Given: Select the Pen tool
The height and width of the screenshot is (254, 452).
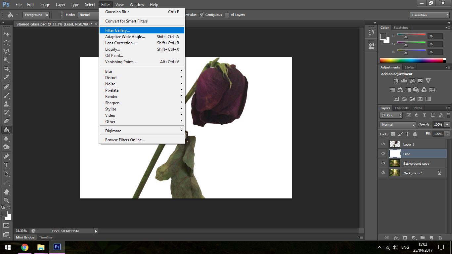Looking at the screenshot, I should [6, 156].
